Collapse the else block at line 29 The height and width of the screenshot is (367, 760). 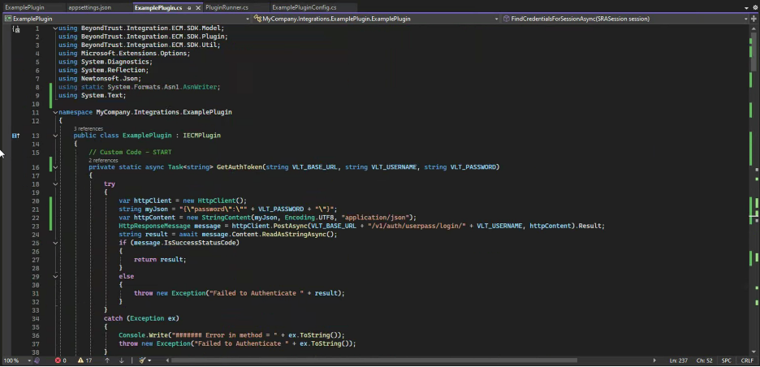[55, 276]
